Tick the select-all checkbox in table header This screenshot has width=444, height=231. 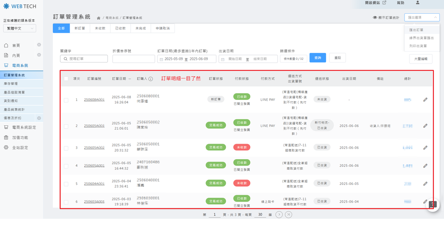click(x=66, y=78)
